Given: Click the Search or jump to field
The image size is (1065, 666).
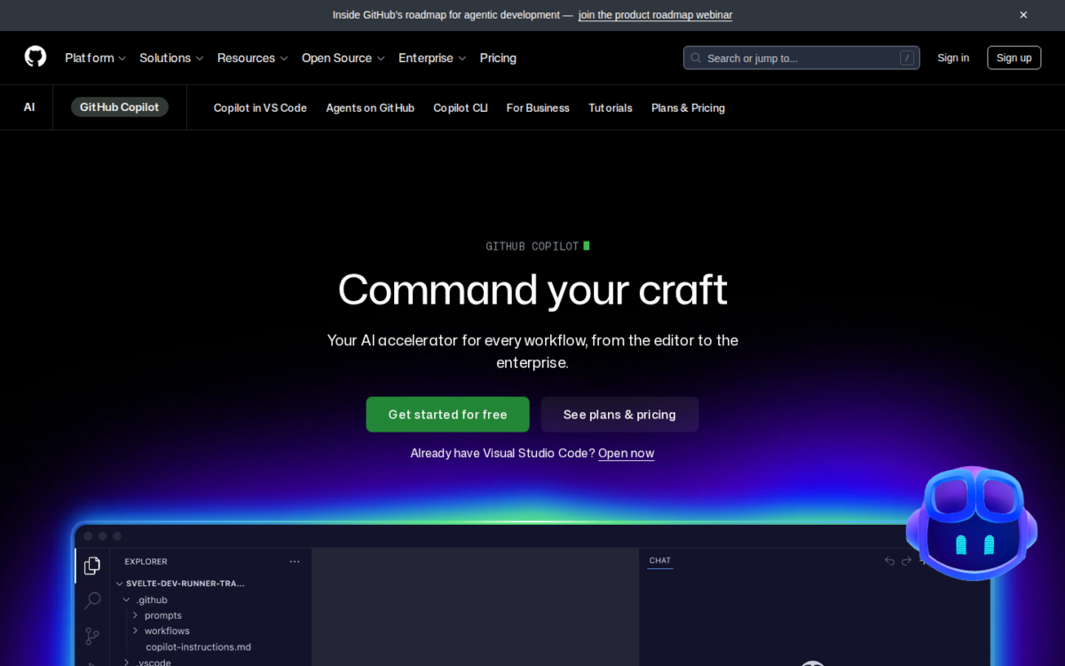Looking at the screenshot, I should tap(801, 58).
